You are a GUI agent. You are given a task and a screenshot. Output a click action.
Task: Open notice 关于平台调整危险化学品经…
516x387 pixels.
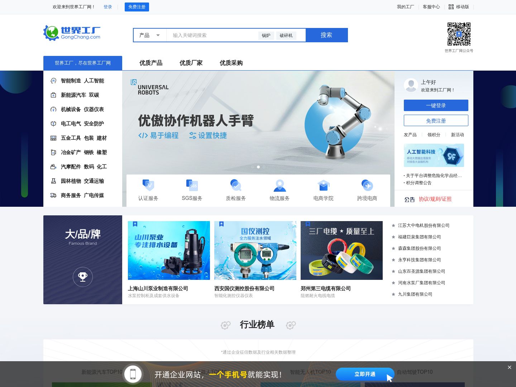coord(434,176)
